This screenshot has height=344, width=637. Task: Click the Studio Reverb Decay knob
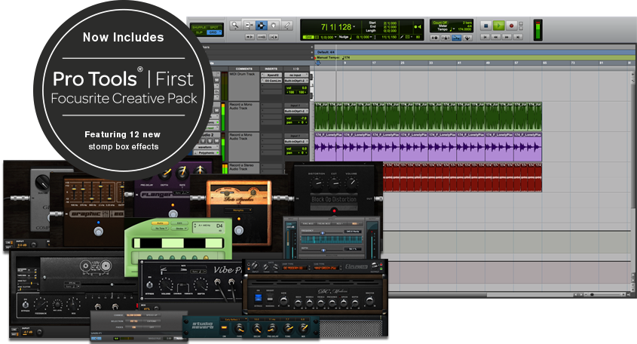click(257, 328)
